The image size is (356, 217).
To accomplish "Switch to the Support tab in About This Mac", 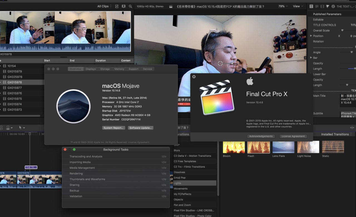I will (x=133, y=69).
